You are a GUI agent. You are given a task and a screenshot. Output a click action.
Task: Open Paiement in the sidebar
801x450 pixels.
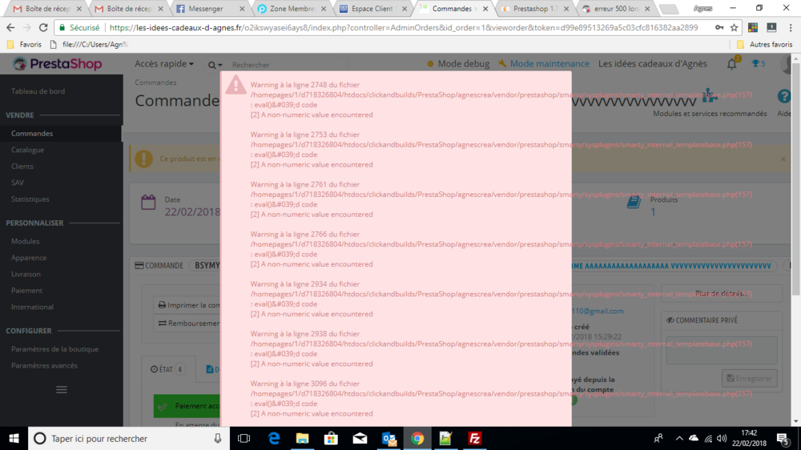[26, 290]
